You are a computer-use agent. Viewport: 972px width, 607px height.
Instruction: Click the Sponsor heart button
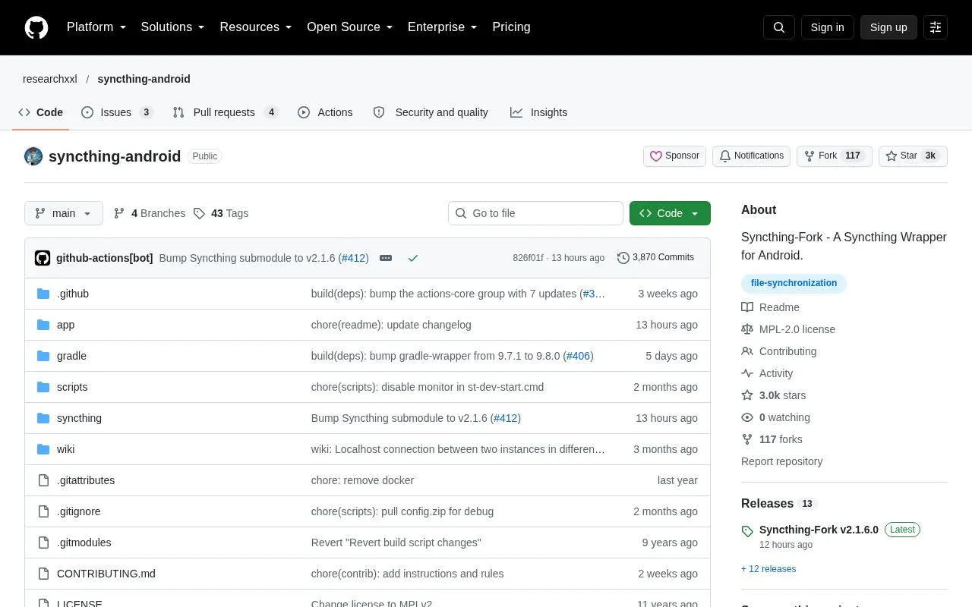[674, 156]
